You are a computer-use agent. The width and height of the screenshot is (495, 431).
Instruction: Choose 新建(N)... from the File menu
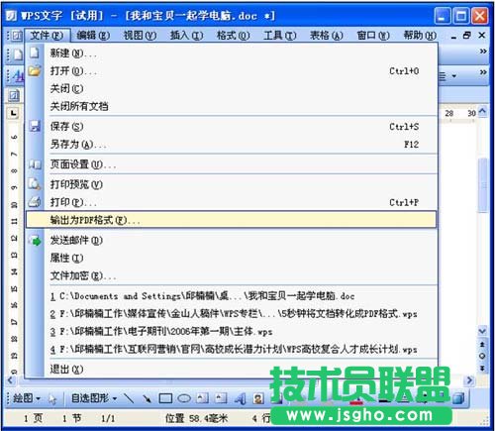[x=231, y=54]
